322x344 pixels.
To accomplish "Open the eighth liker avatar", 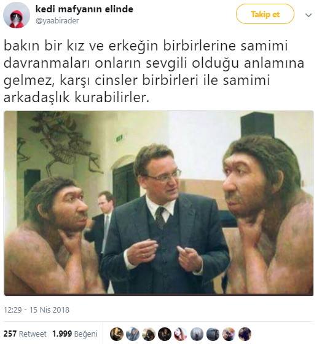I will click(x=229, y=334).
